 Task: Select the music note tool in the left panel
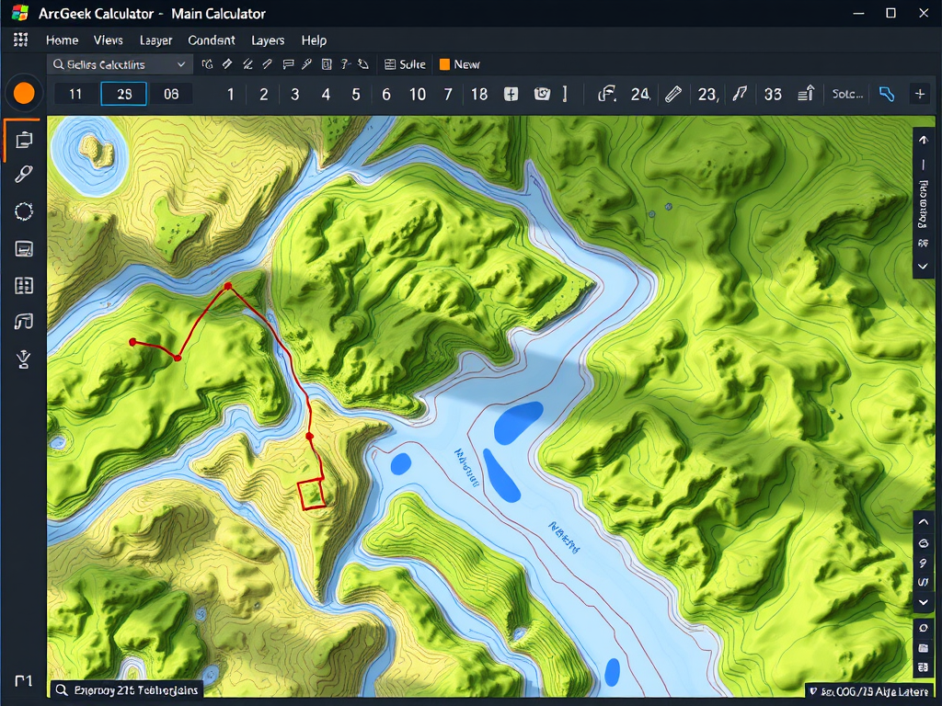pos(24,322)
